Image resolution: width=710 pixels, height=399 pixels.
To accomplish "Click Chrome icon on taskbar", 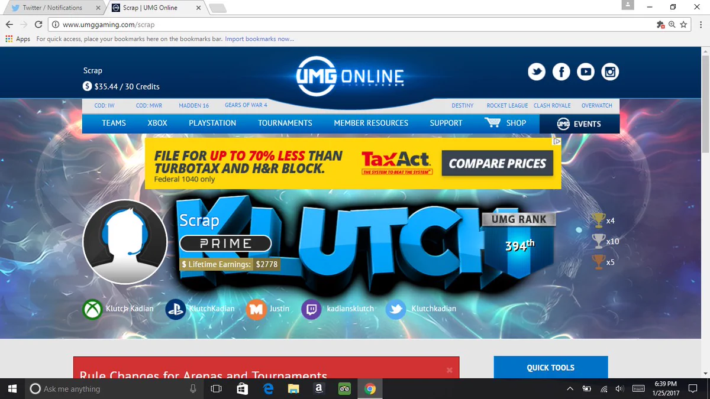I will 370,388.
